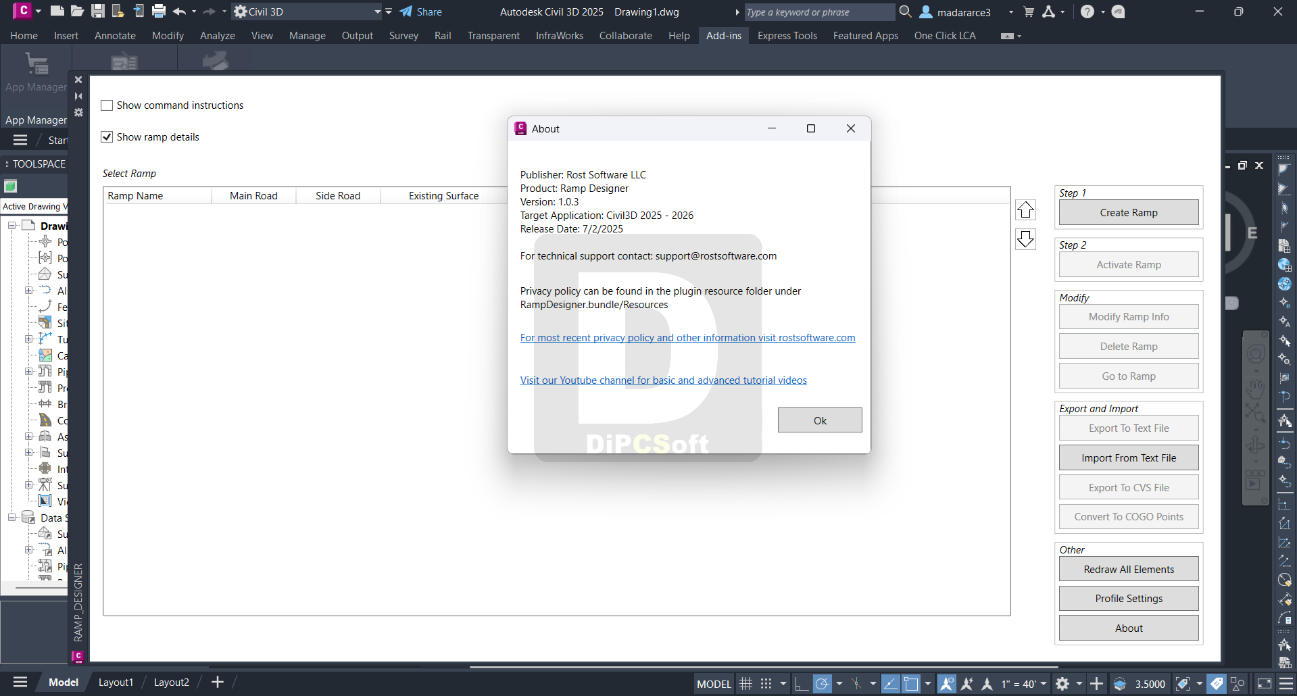Open the Youtube channel tutorial videos link
Screen dimensions: 1297x696
click(663, 380)
